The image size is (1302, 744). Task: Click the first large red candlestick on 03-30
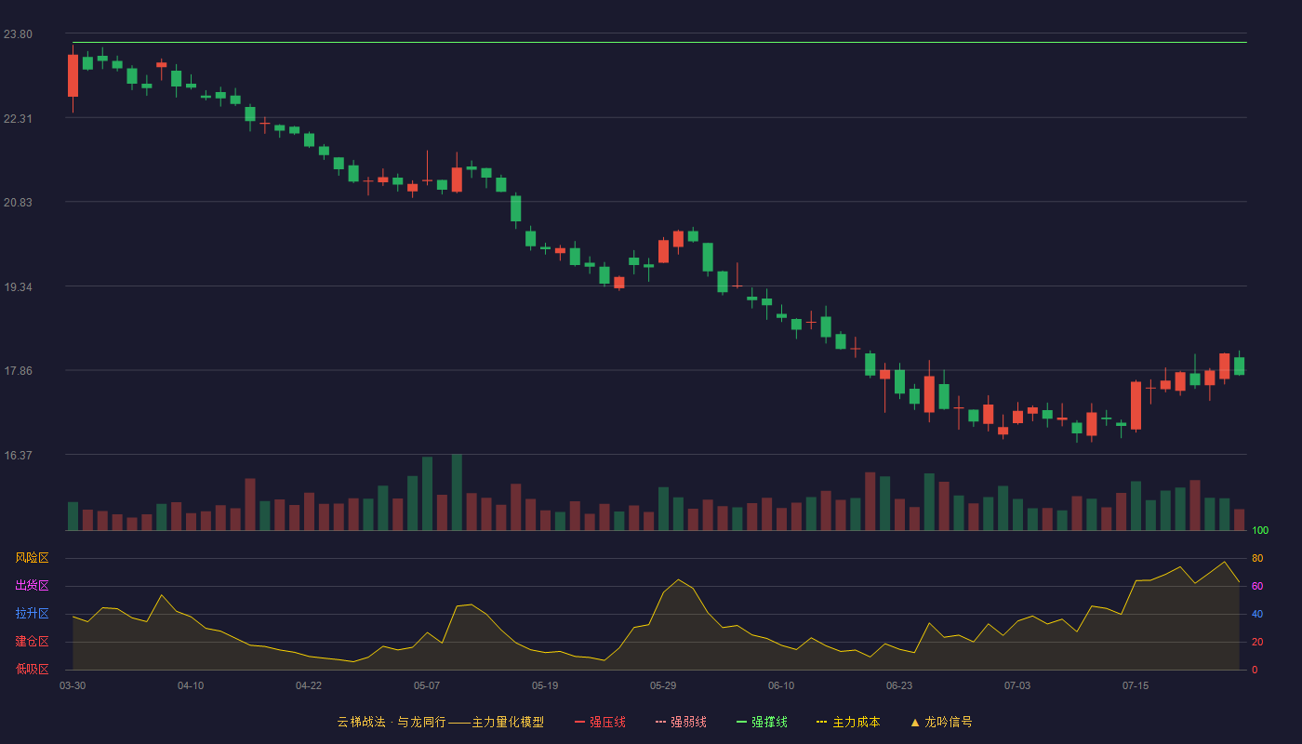coord(73,75)
